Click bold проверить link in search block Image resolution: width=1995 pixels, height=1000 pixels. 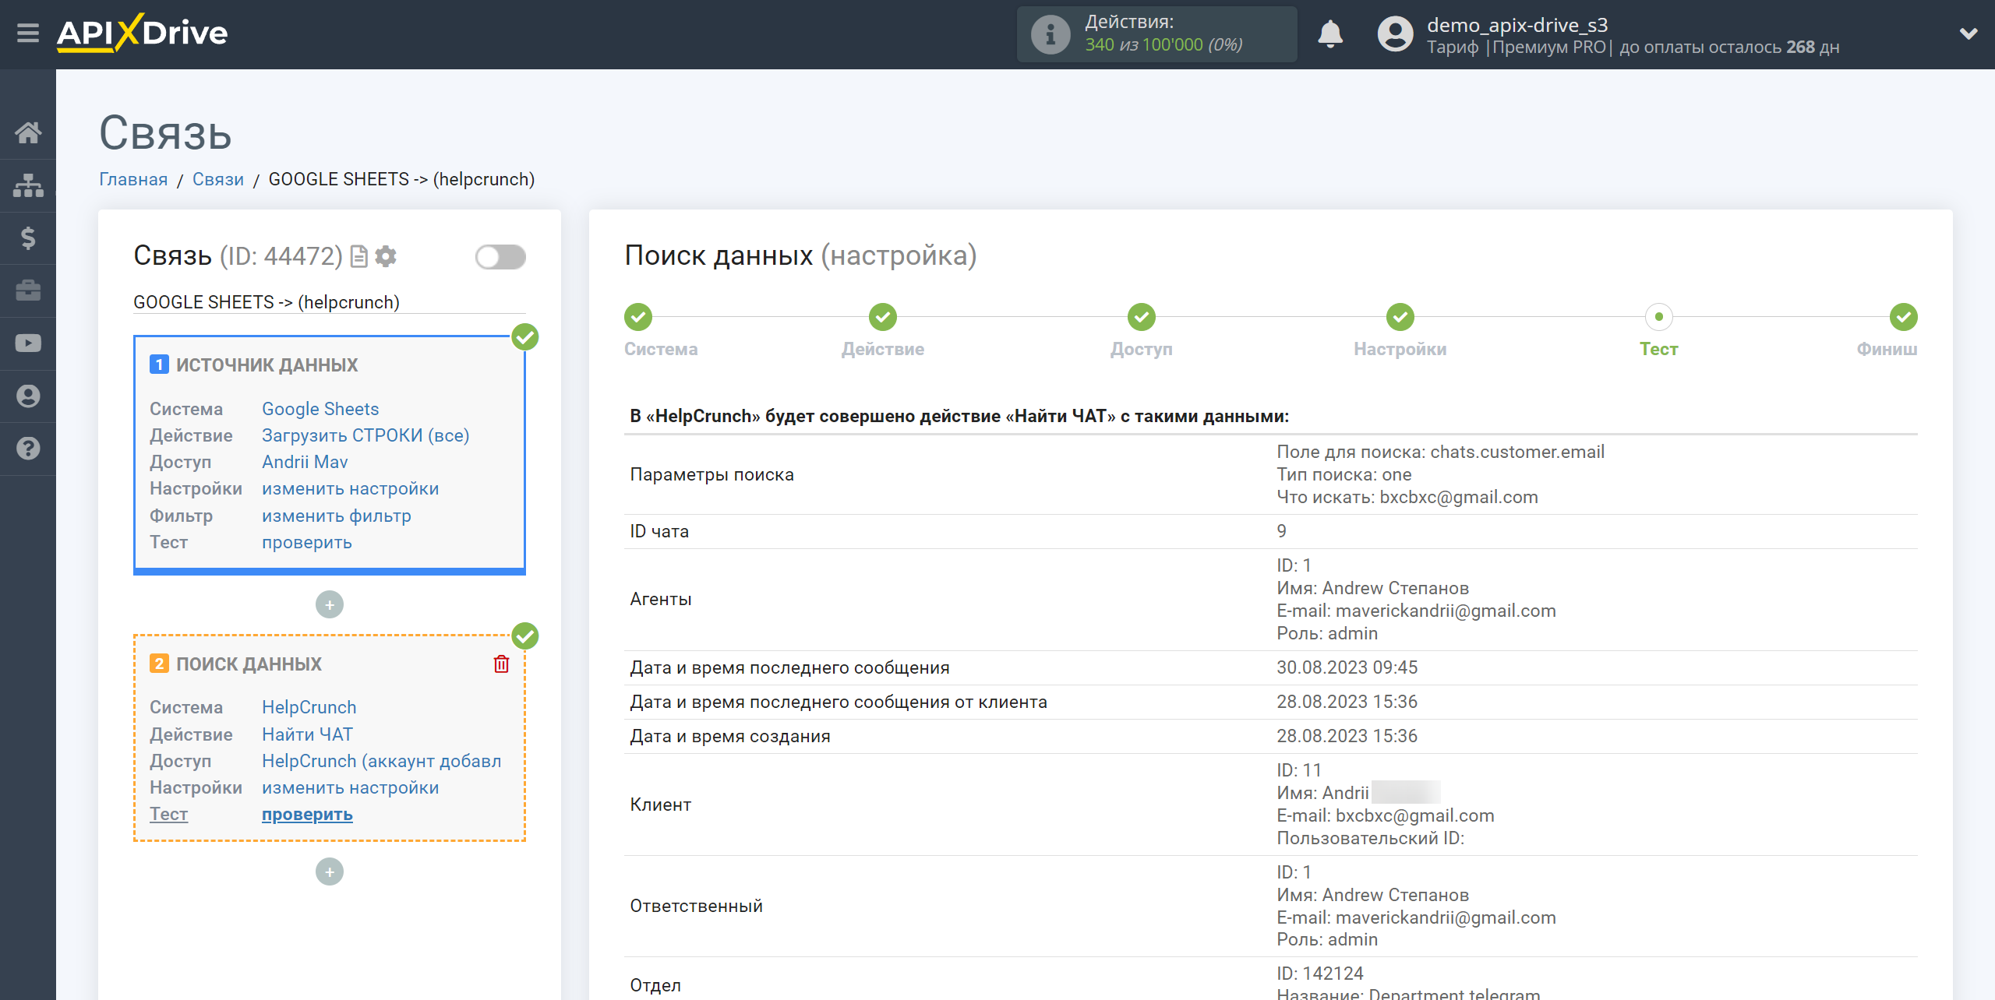coord(307,814)
